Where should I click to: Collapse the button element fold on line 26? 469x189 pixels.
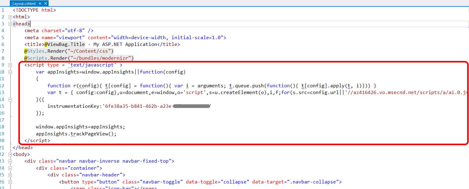coord(9,182)
